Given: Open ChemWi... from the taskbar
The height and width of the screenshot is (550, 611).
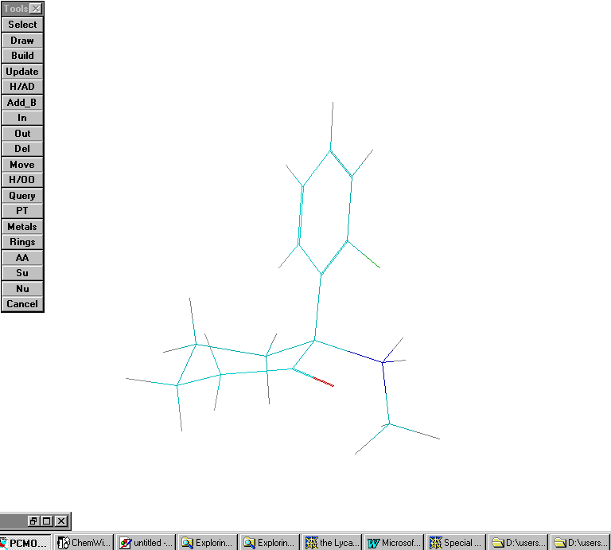Looking at the screenshot, I should click(x=84, y=543).
